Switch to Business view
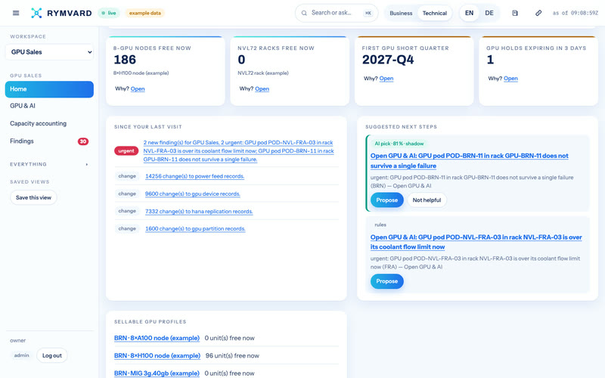Image resolution: width=605 pixels, height=378 pixels. (401, 13)
